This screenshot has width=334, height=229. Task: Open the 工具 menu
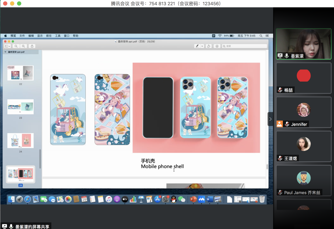[58, 36]
